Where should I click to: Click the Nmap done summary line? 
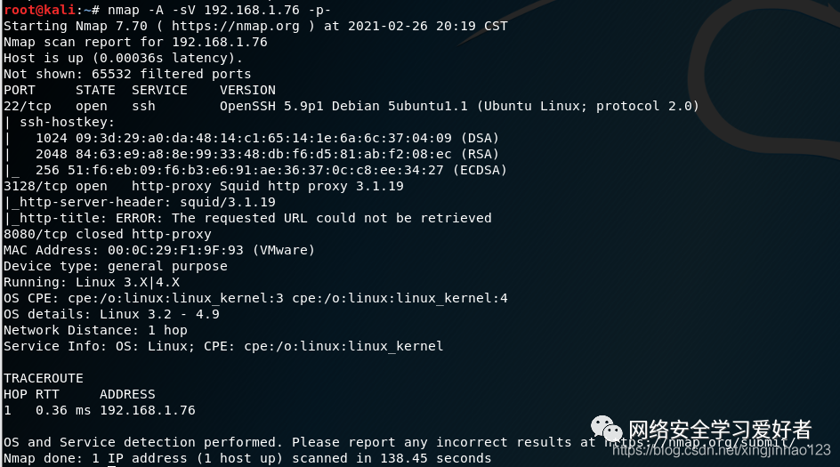click(x=246, y=458)
